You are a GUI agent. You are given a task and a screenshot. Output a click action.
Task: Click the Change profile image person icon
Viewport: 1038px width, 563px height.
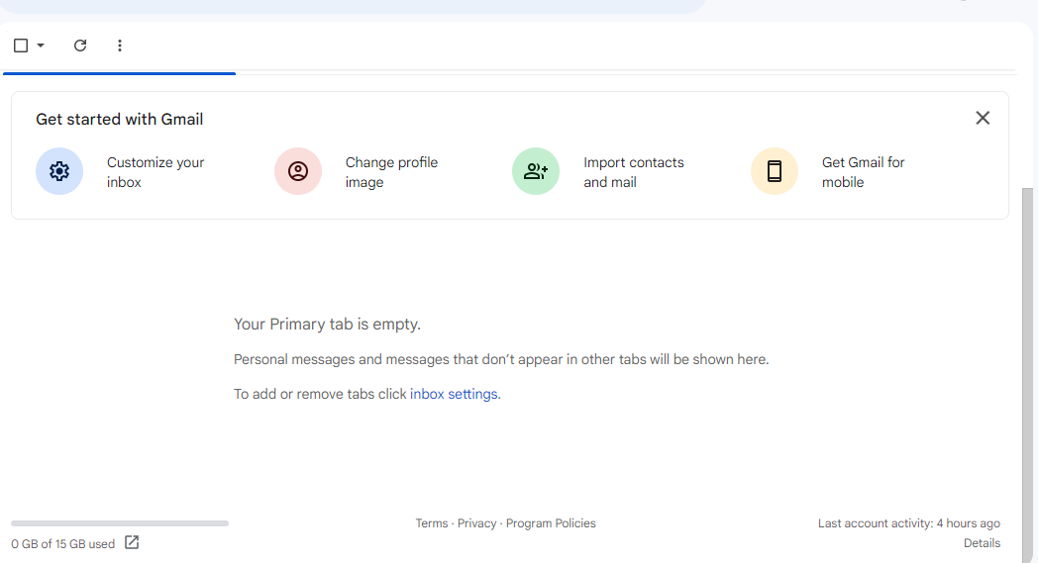(298, 171)
